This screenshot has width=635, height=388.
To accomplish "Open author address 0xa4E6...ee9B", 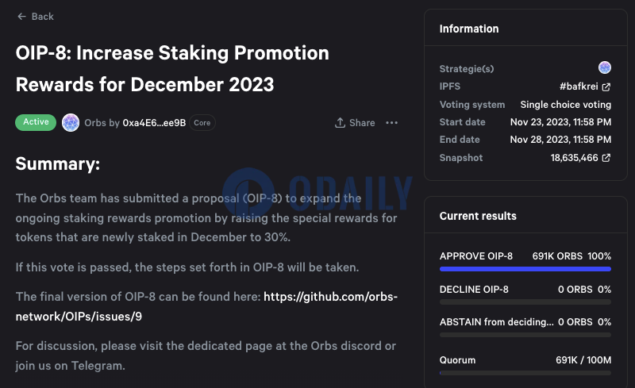I will pyautogui.click(x=154, y=123).
